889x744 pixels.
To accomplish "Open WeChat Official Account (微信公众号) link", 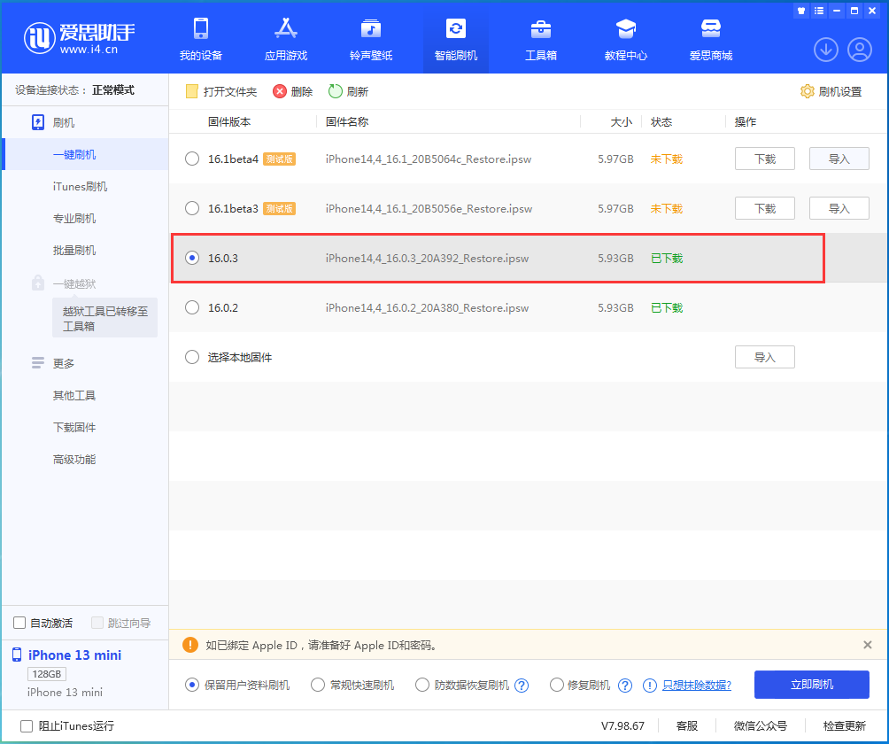I will pyautogui.click(x=761, y=726).
